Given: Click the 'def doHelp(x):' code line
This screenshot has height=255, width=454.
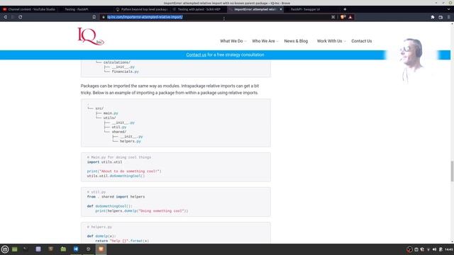Looking at the screenshot, I should (x=101, y=236).
